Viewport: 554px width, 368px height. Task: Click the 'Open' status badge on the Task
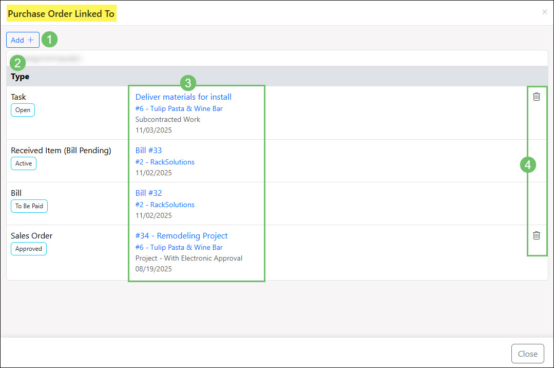pyautogui.click(x=23, y=109)
